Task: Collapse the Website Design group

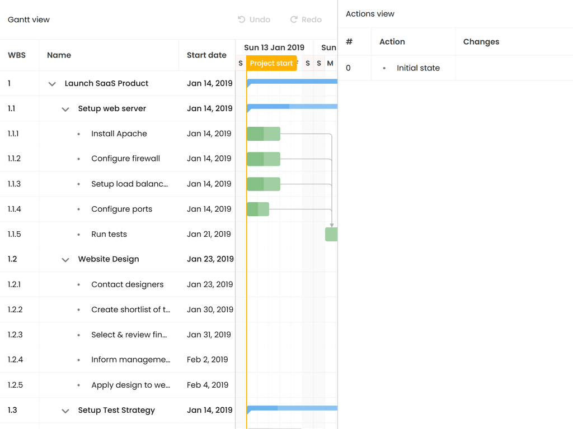Action: click(x=65, y=260)
